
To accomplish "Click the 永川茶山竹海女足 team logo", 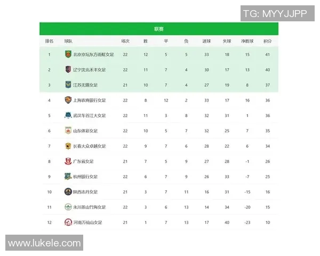I will pyautogui.click(x=68, y=207).
